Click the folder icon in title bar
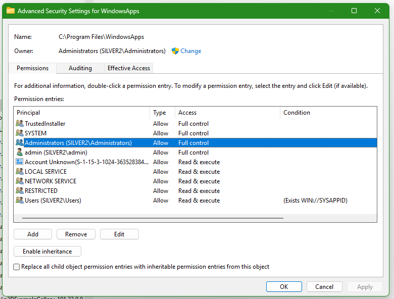394x299 pixels. (x=10, y=11)
